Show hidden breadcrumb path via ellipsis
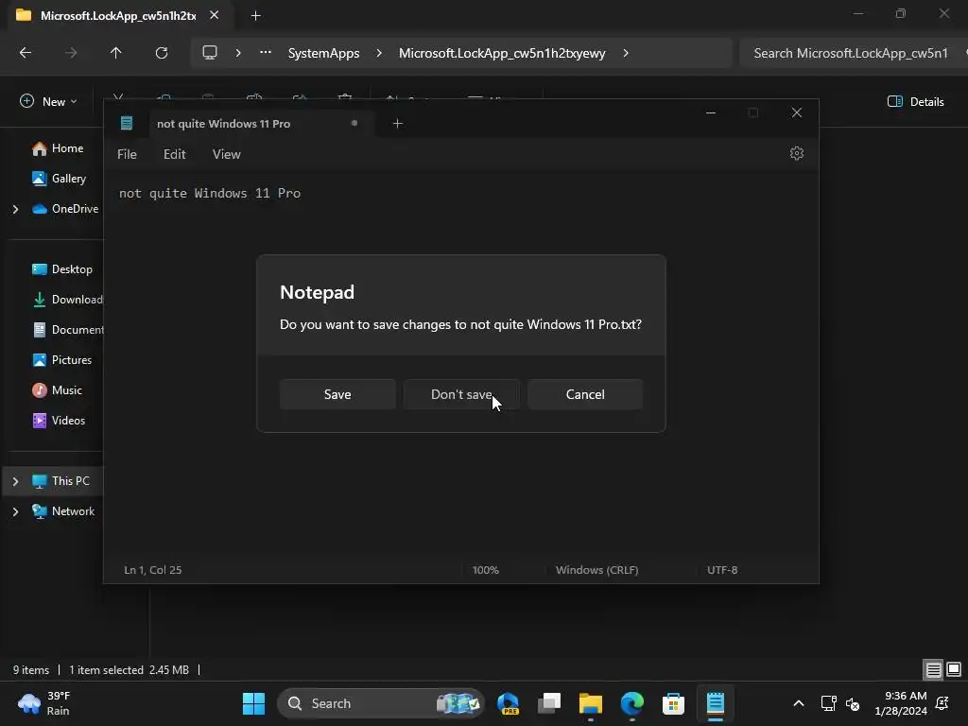968x726 pixels. 266,53
